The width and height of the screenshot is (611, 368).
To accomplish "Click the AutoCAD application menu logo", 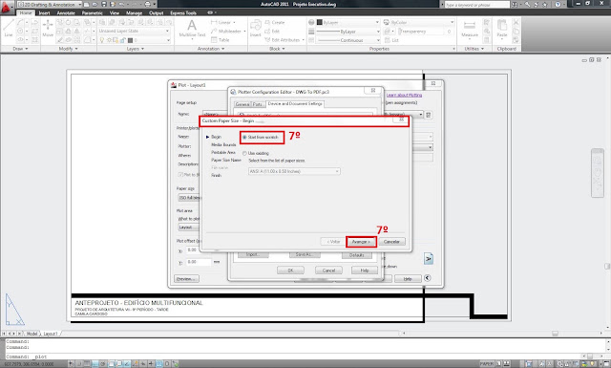I will [x=6, y=7].
